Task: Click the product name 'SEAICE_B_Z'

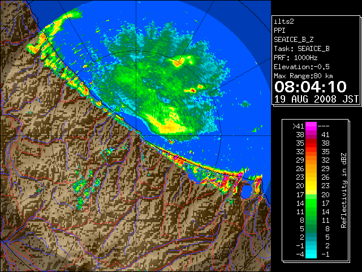Action: point(294,40)
